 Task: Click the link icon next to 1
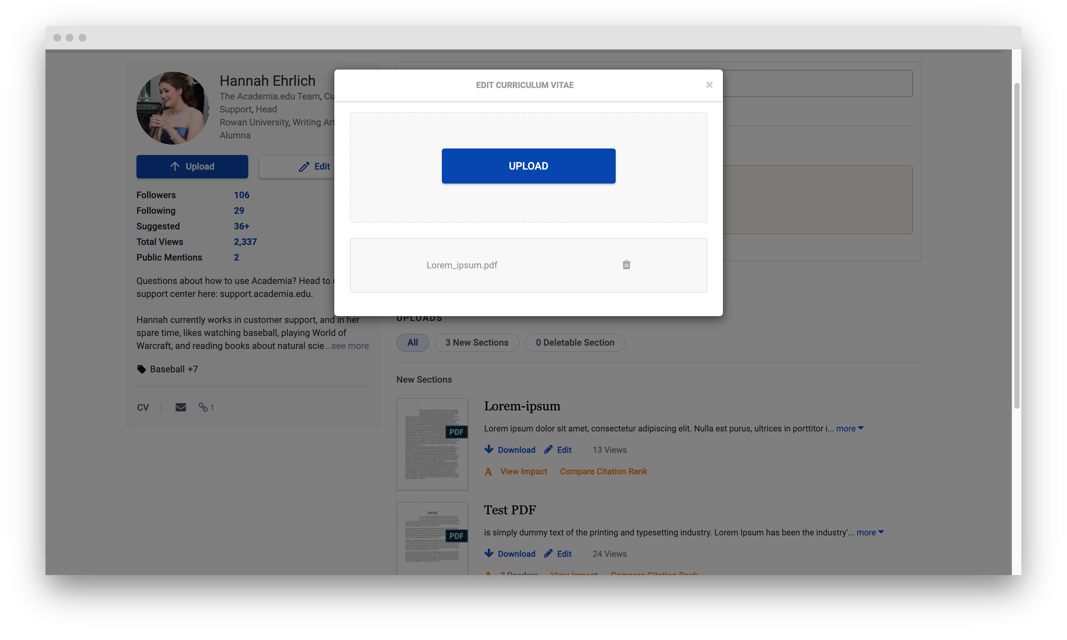(x=203, y=407)
